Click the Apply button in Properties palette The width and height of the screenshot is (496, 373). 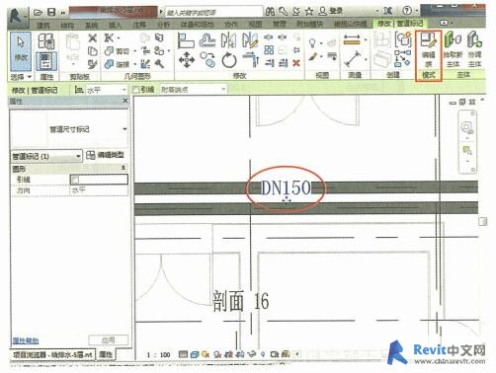108,340
